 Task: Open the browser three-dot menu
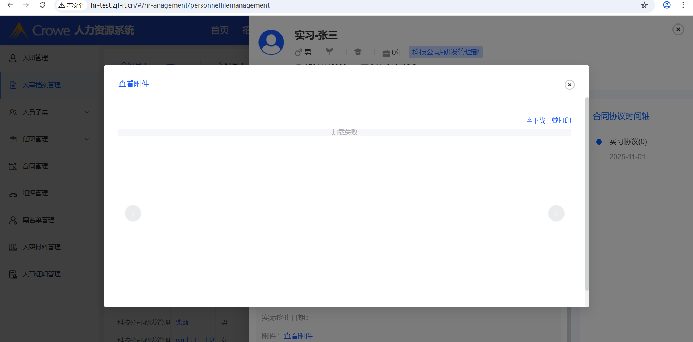pos(683,5)
